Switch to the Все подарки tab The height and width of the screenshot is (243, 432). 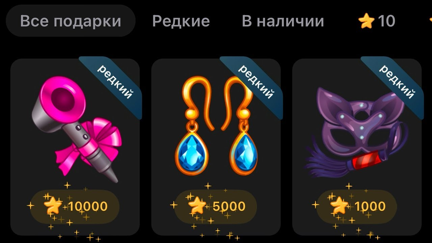(x=71, y=21)
